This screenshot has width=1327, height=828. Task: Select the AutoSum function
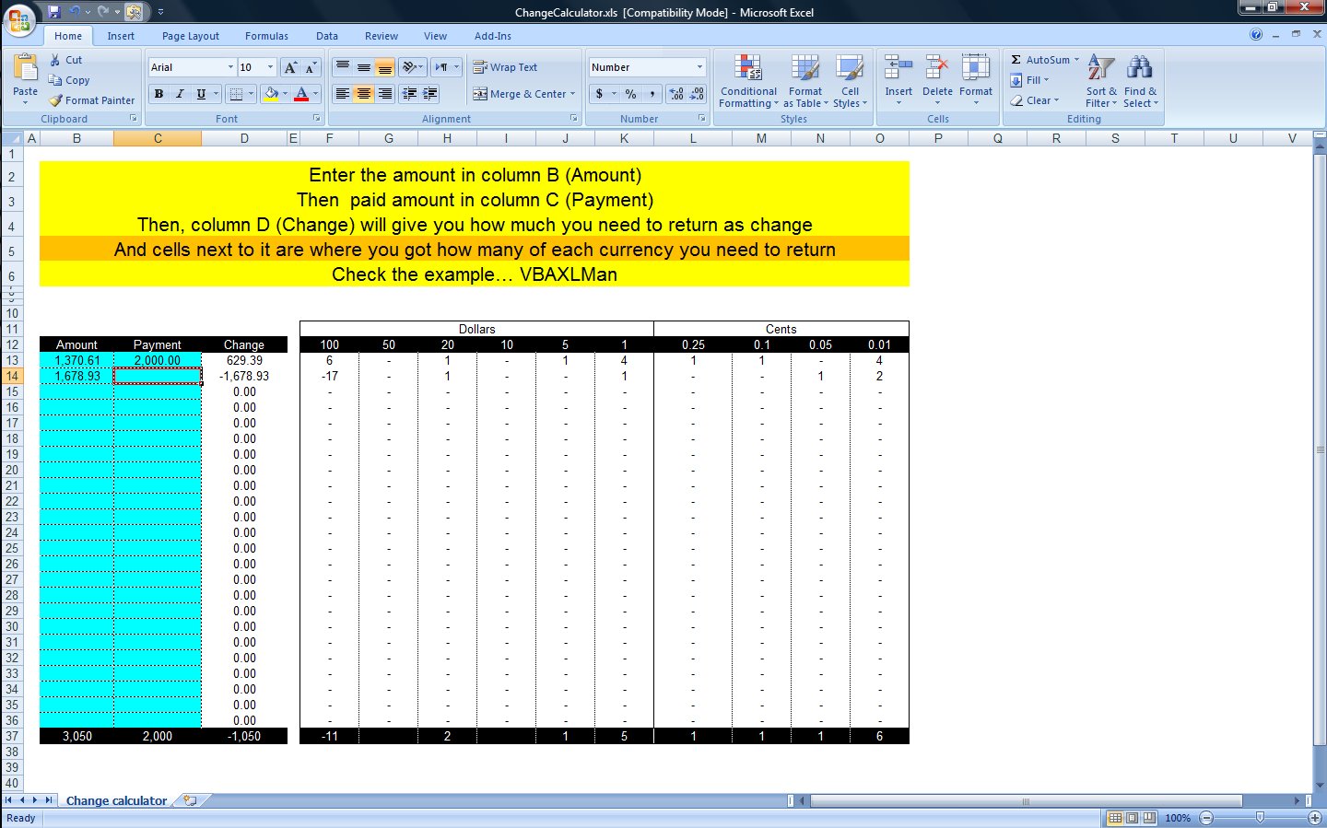pyautogui.click(x=1042, y=58)
